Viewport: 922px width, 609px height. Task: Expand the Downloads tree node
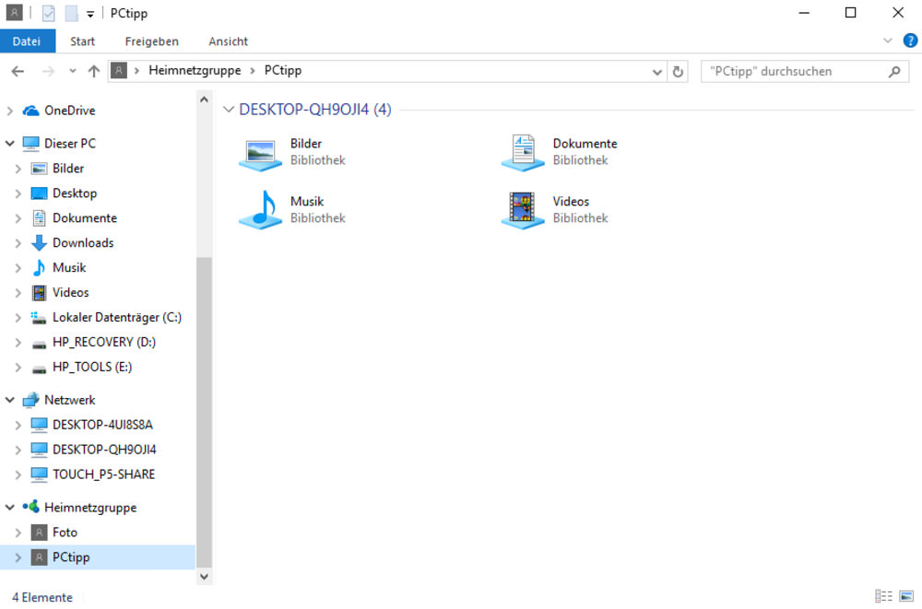18,243
